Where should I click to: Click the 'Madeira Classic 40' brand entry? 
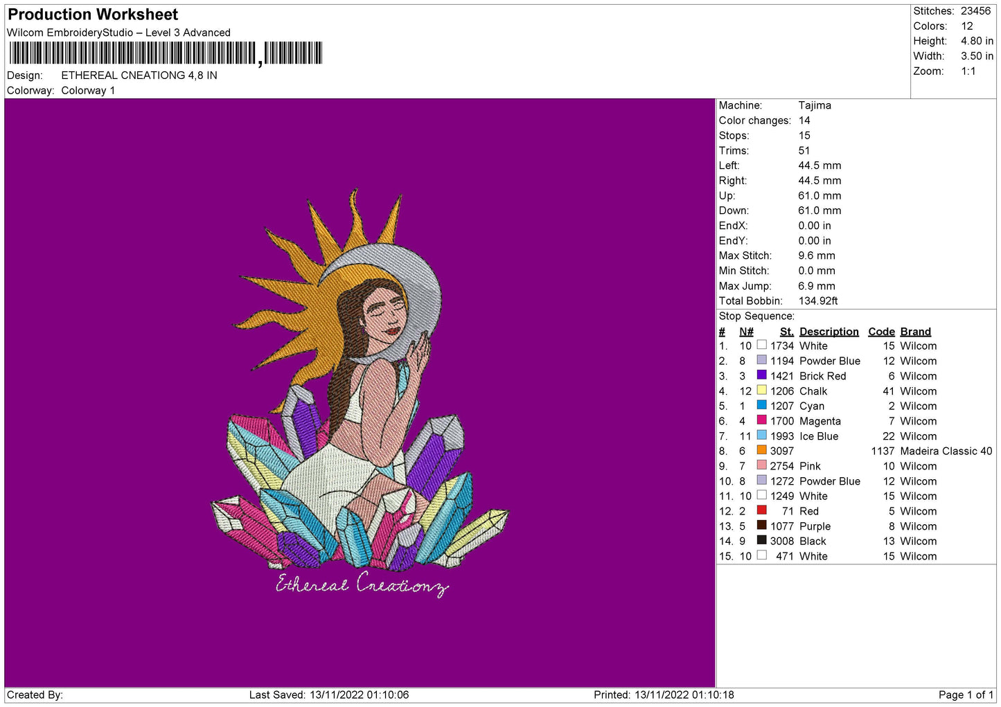point(946,451)
